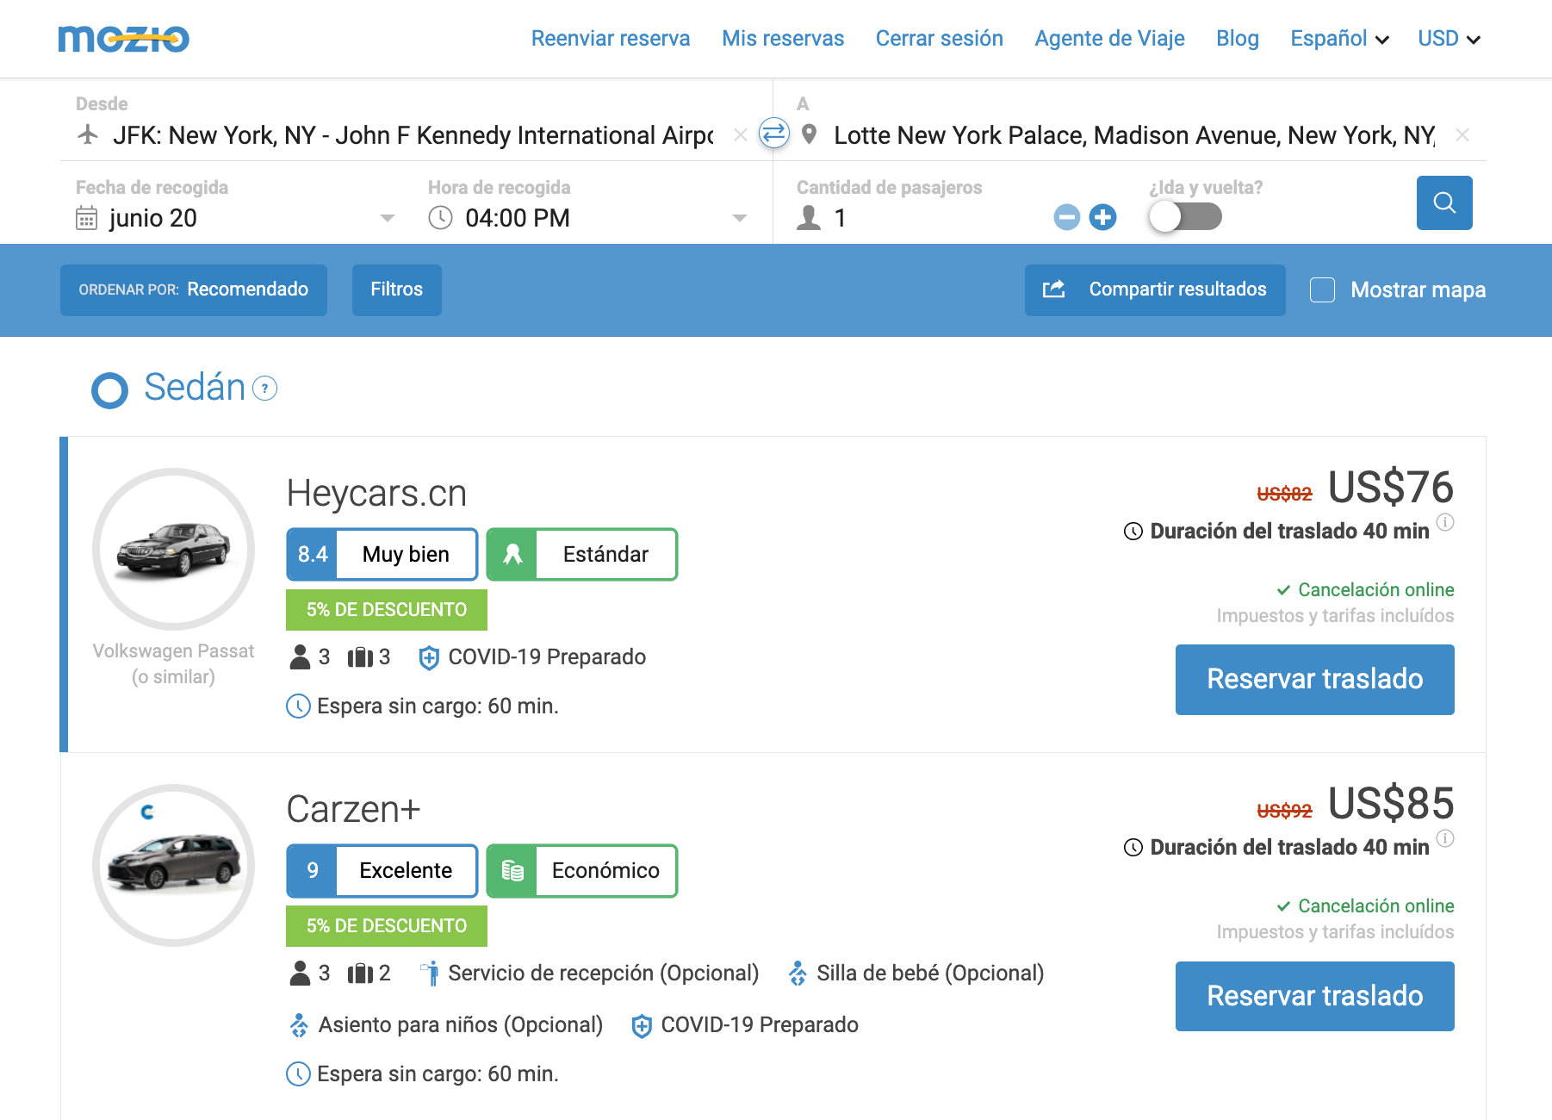Viewport: 1552px width, 1120px height.
Task: Select Cerrar sesión to log out
Action: [940, 39]
